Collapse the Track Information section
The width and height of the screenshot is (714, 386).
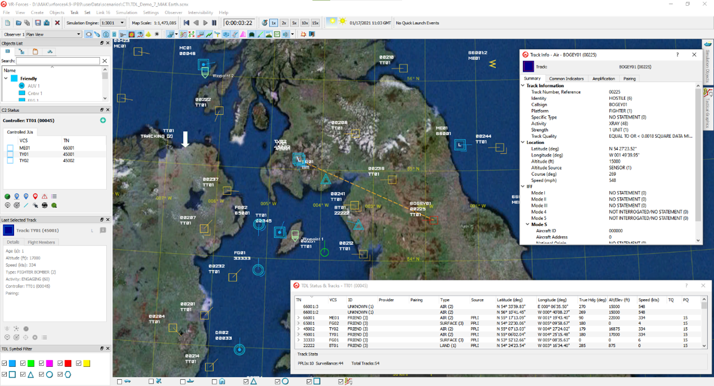click(523, 86)
